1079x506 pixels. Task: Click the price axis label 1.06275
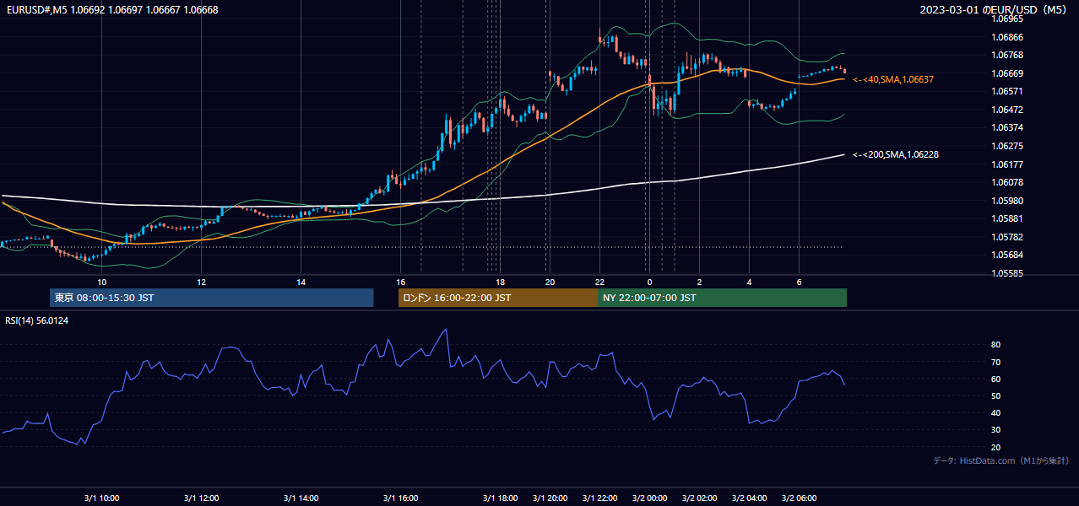point(1007,146)
